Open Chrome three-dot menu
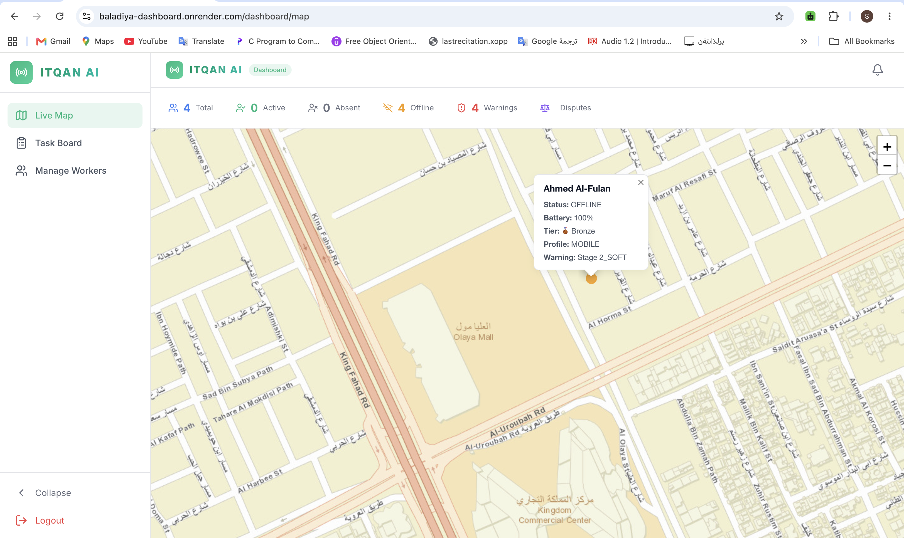 (889, 16)
